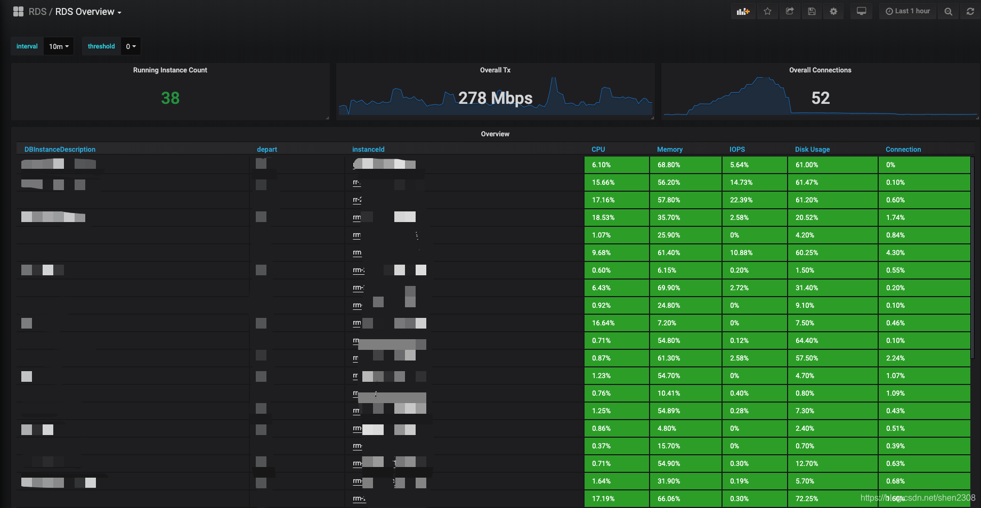Screen dimensions: 981x508
Task: Sort table by Memory column
Action: point(670,149)
